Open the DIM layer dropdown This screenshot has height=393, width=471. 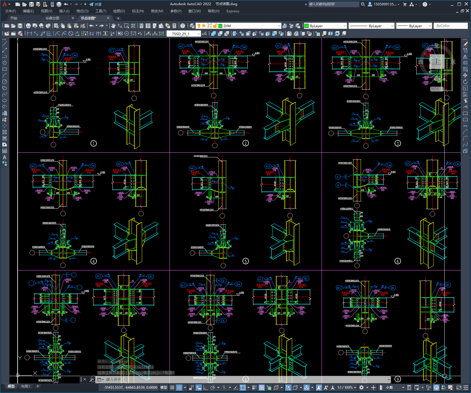click(279, 26)
